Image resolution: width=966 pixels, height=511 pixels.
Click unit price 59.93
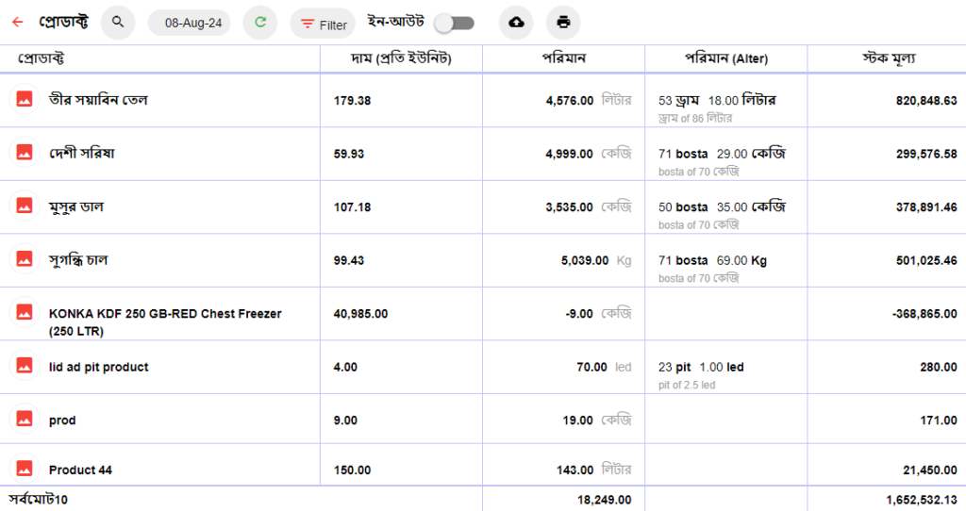click(x=349, y=154)
